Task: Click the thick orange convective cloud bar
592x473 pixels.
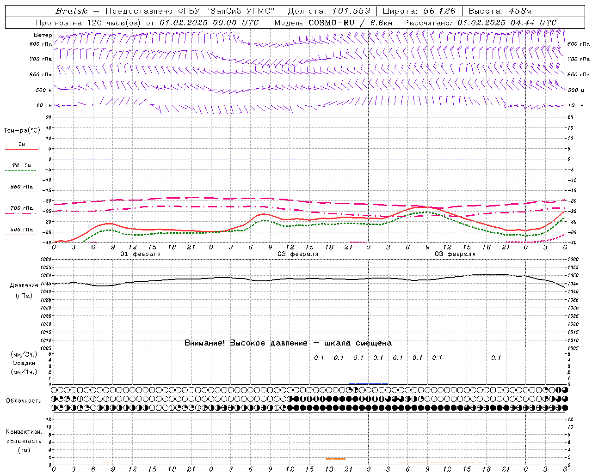Action: pos(336,459)
